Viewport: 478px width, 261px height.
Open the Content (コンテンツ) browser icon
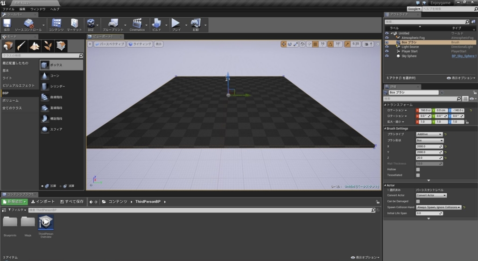[x=56, y=25]
